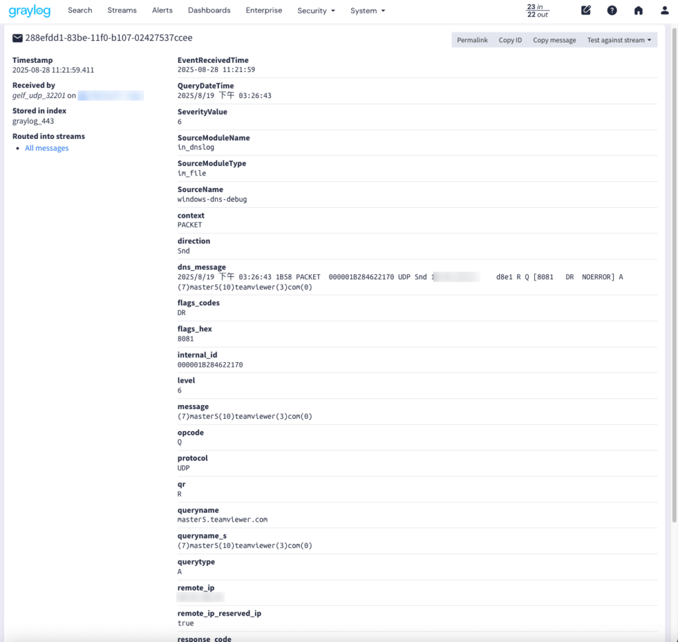The width and height of the screenshot is (678, 642).
Task: Click the Graylog logo
Action: [x=29, y=11]
